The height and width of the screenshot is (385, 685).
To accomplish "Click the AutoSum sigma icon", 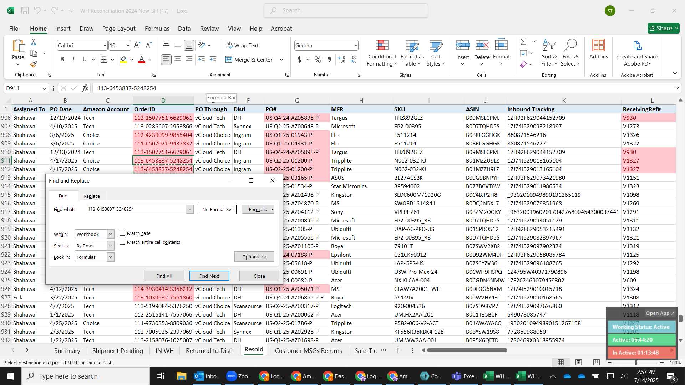I will click(523, 42).
